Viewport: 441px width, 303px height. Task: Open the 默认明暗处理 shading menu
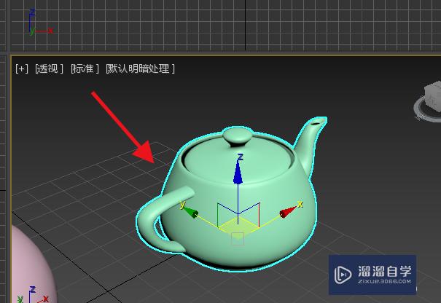pos(140,69)
